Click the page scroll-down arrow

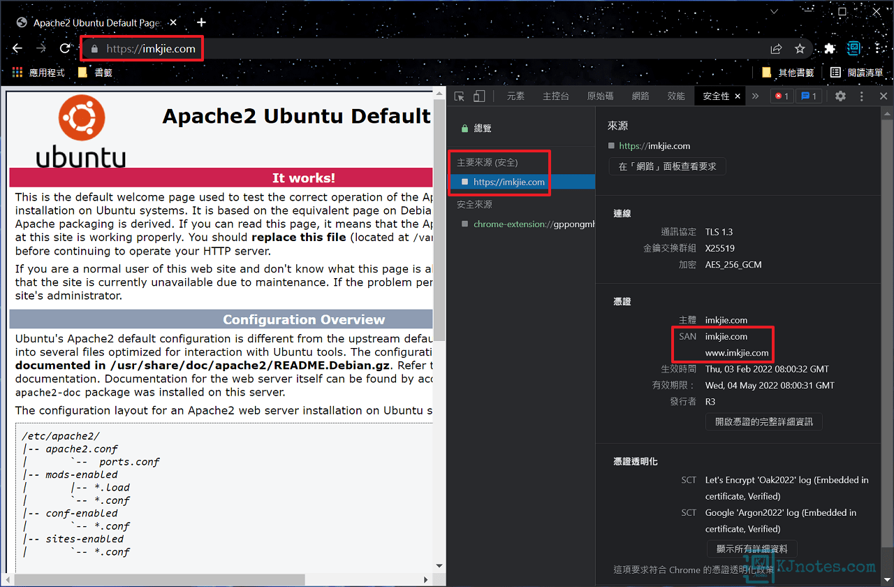[x=439, y=566]
